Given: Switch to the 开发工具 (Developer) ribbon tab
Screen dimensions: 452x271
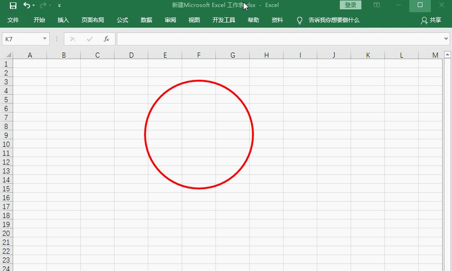Looking at the screenshot, I should [224, 20].
